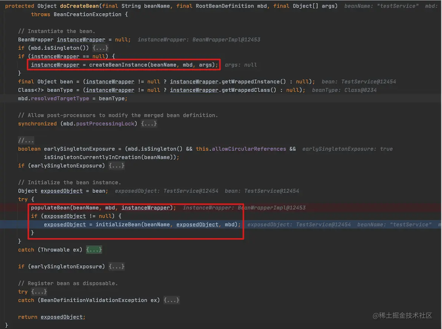The width and height of the screenshot is (442, 329).
Task: Click the 'BeanWrapper' type declaration
Action: pyautogui.click(x=36, y=39)
